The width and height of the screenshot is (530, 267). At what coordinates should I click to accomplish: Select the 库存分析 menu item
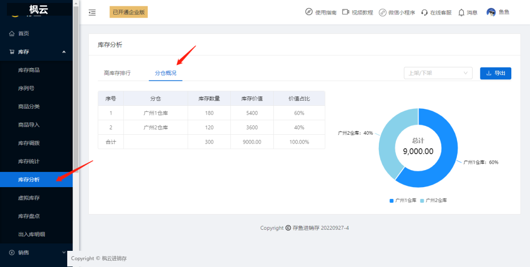click(36, 180)
